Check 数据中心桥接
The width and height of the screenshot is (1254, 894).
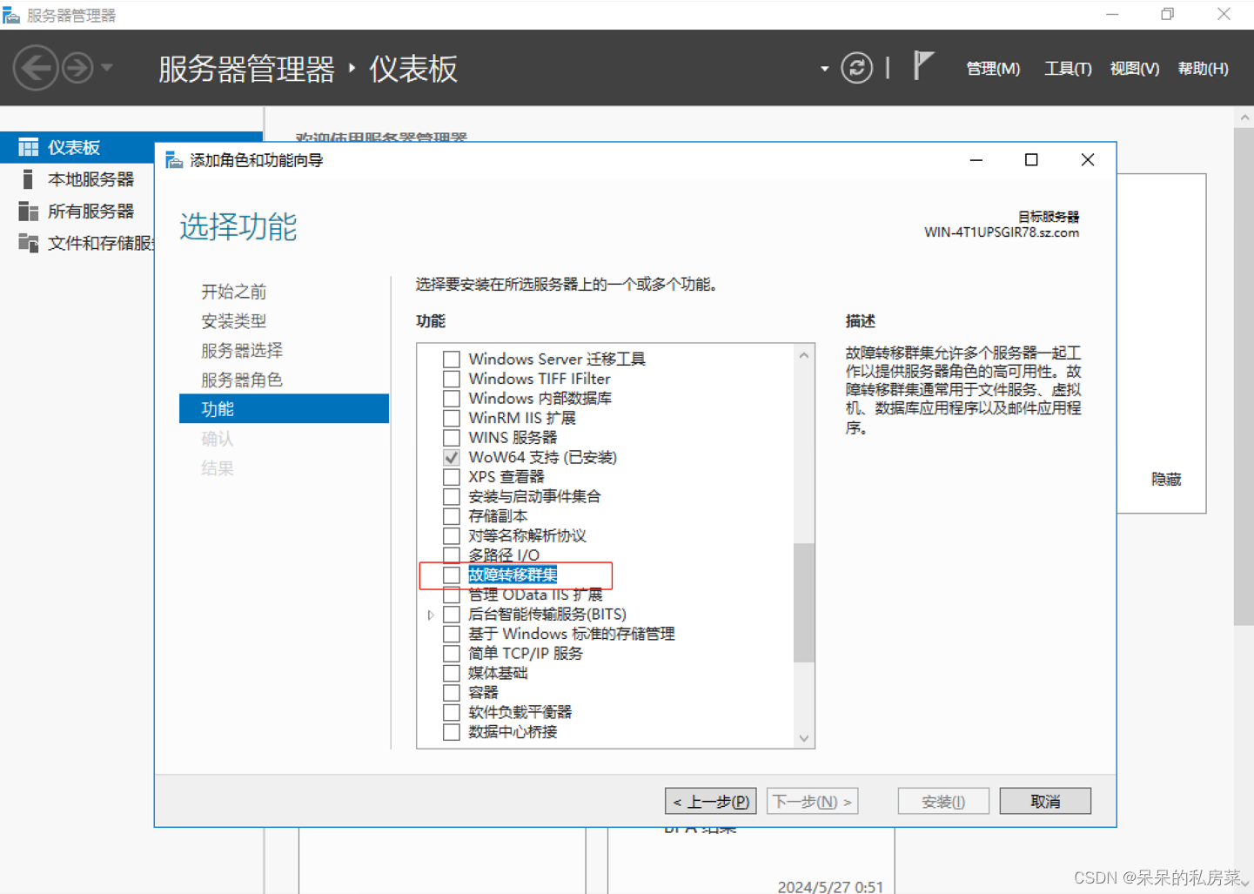(x=451, y=731)
